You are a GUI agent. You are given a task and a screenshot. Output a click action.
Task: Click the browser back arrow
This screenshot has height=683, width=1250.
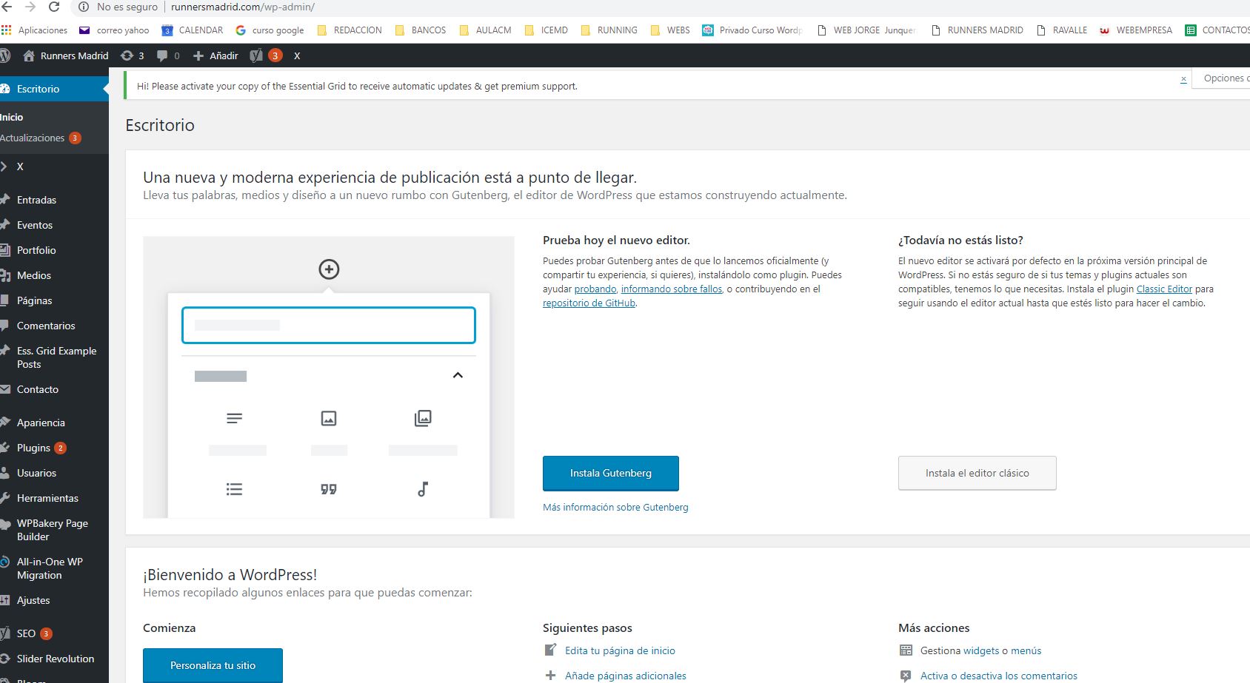coord(6,7)
